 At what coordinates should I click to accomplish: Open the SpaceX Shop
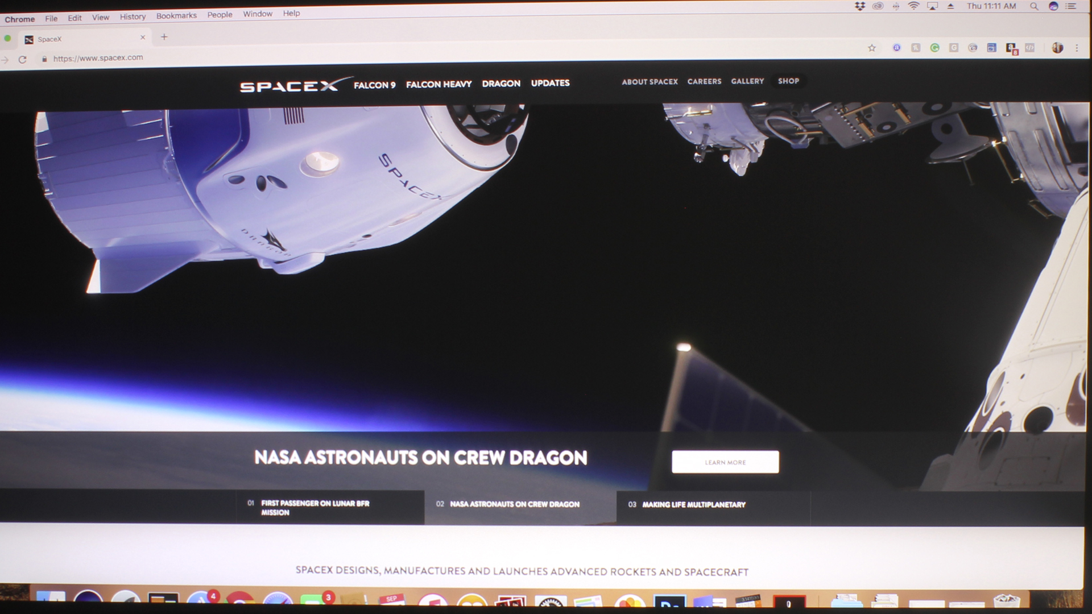[x=788, y=81]
